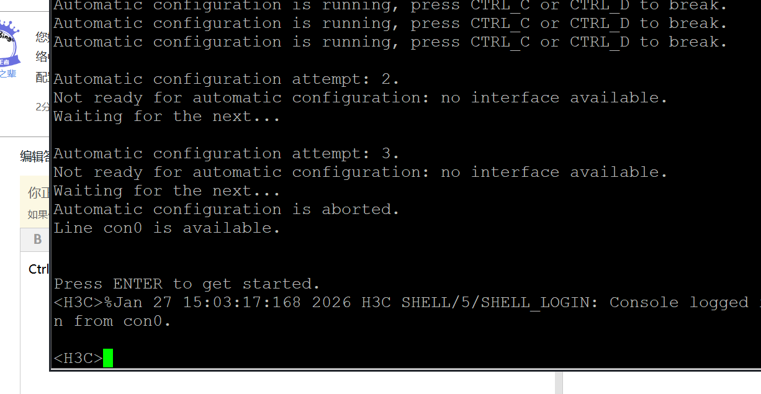Click the final <H3C> command prompt
The width and height of the screenshot is (761, 394).
(x=78, y=359)
